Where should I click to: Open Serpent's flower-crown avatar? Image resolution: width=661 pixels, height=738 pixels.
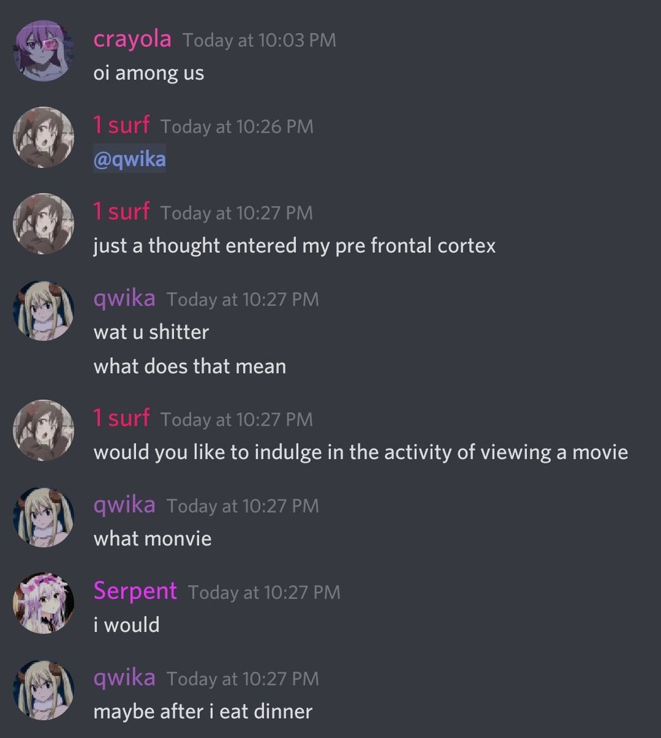(x=44, y=603)
